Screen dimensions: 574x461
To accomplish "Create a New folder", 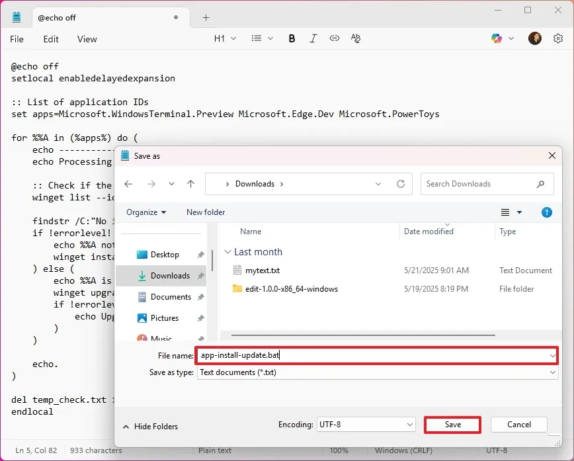I will click(x=206, y=212).
